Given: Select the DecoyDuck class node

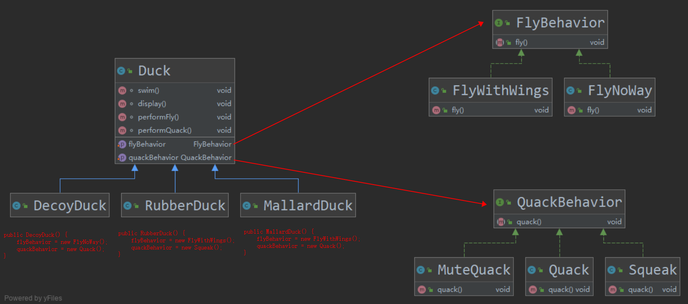Looking at the screenshot, I should pyautogui.click(x=60, y=205).
